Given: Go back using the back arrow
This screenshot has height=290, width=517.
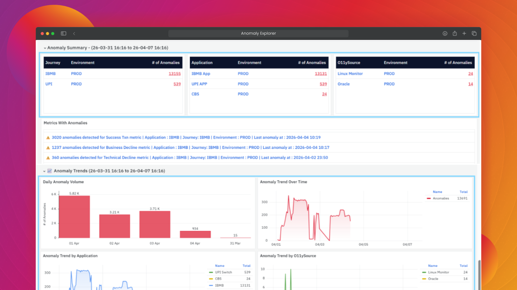Looking at the screenshot, I should point(74,34).
